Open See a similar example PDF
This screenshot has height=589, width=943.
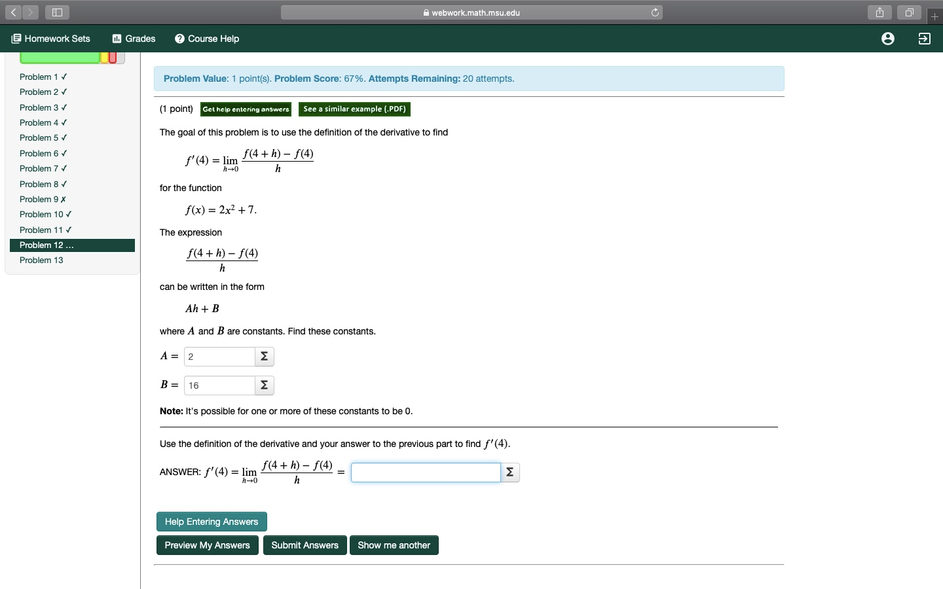click(354, 109)
